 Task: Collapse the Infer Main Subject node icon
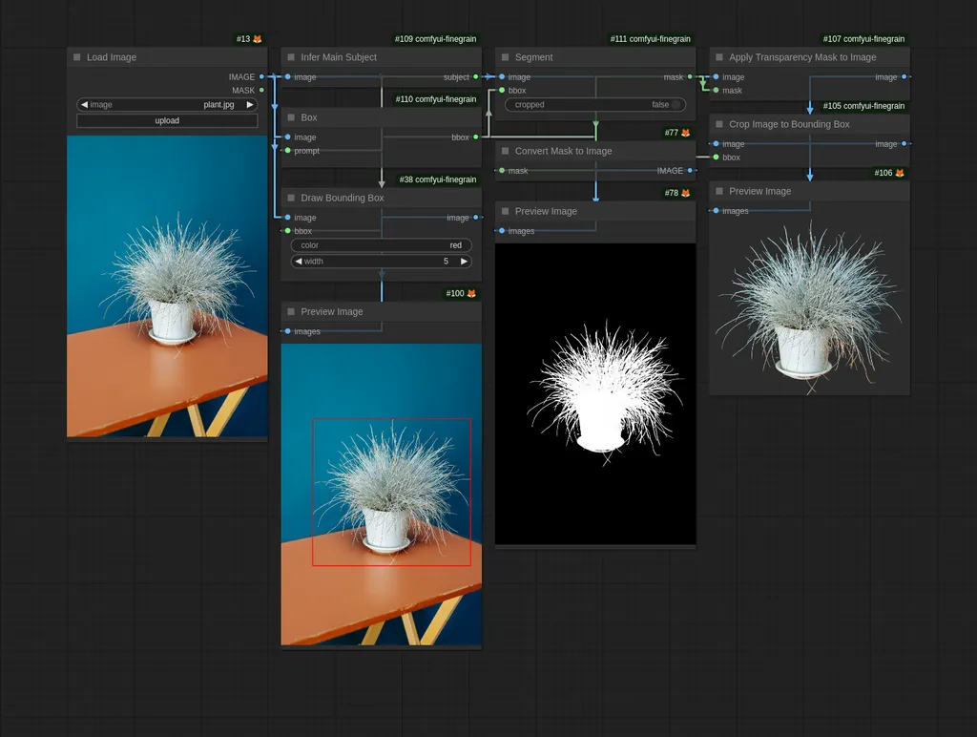coord(292,57)
